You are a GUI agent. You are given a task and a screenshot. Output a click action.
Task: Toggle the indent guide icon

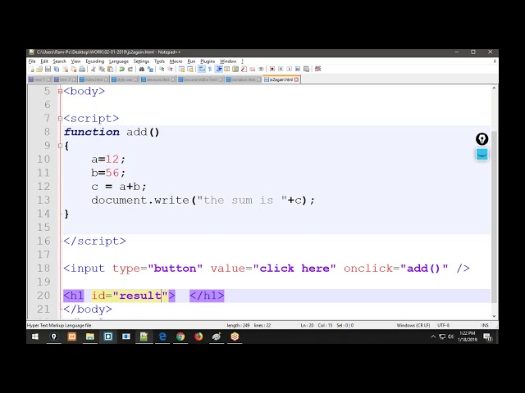[x=218, y=69]
